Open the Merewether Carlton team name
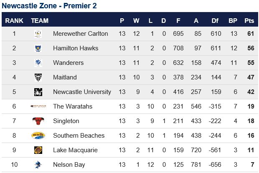Screen dimensions: 259x173 pyautogui.click(x=81, y=34)
